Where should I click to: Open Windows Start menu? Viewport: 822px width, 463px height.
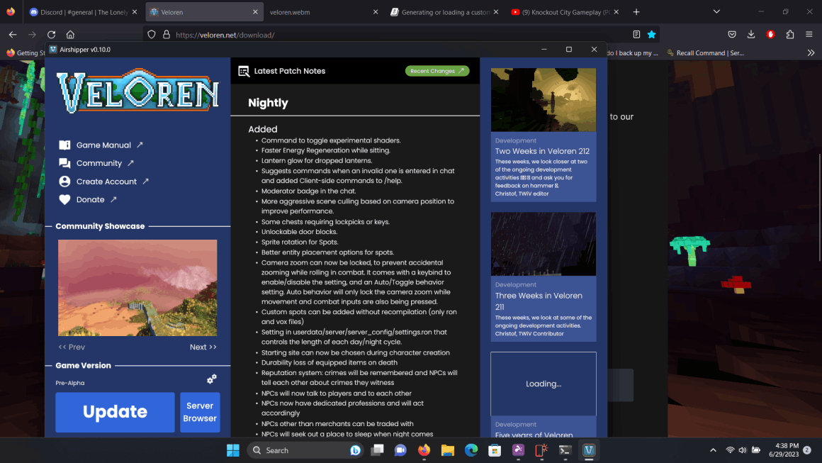[x=233, y=450]
